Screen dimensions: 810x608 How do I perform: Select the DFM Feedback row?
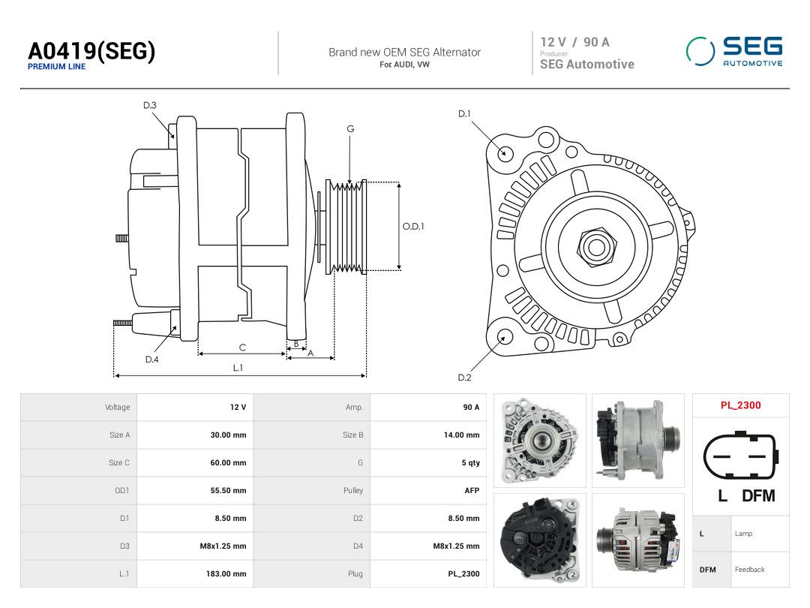point(741,570)
